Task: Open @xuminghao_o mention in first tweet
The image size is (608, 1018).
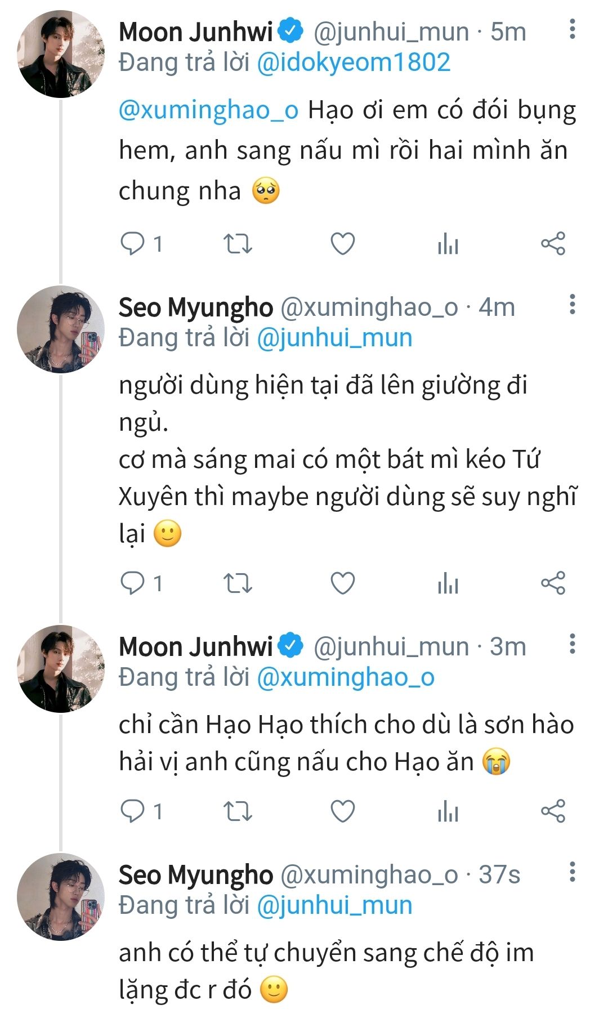Action: (x=208, y=110)
